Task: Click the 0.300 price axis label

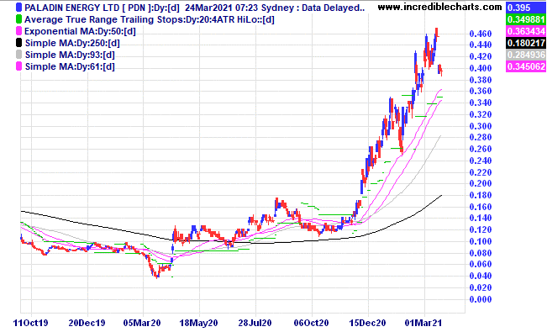Action: coord(481,126)
